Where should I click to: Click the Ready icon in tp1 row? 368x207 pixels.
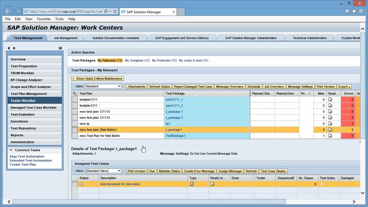330,124
